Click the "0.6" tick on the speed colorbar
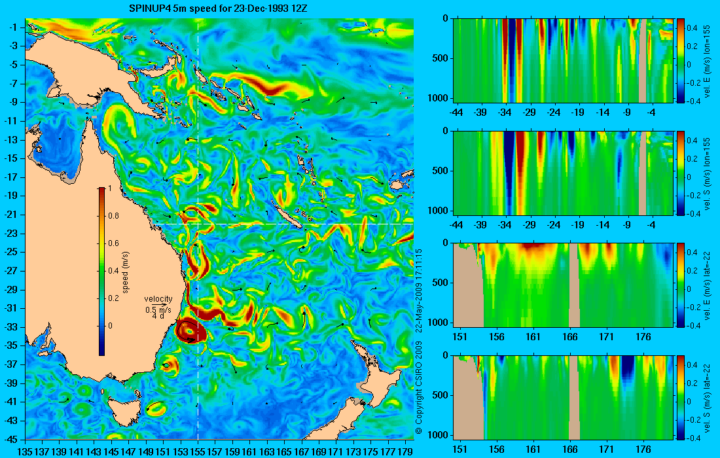720x458 pixels. [x=113, y=243]
